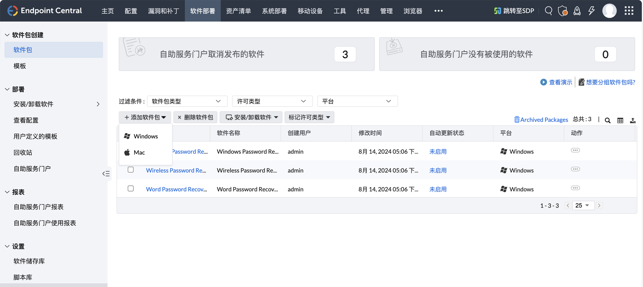Image resolution: width=643 pixels, height=287 pixels.
Task: Choose Windows from the add package menu
Action: point(145,136)
